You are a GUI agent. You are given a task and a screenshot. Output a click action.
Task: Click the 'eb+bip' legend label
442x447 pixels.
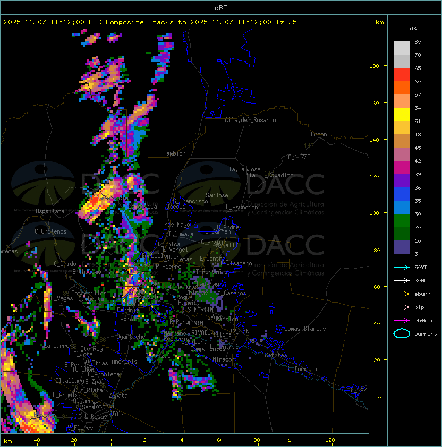[x=424, y=321]
